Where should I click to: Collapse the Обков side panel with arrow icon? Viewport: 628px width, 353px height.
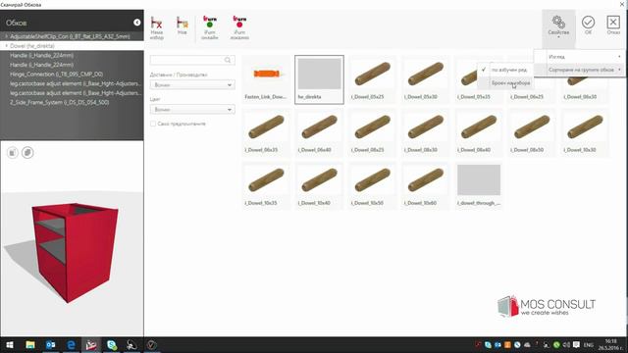coord(137,23)
